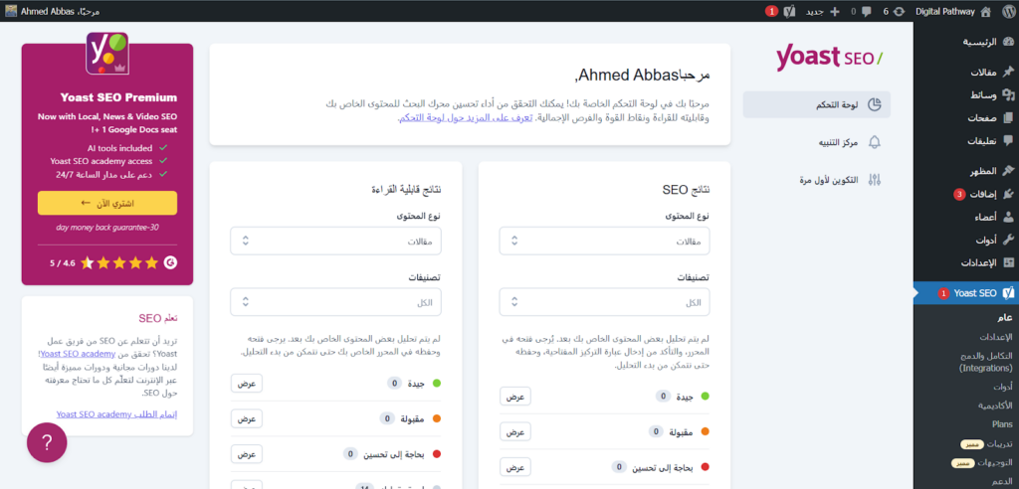
Task: Expand تصنيفات dropdown under نتائج SEO
Action: (x=604, y=302)
